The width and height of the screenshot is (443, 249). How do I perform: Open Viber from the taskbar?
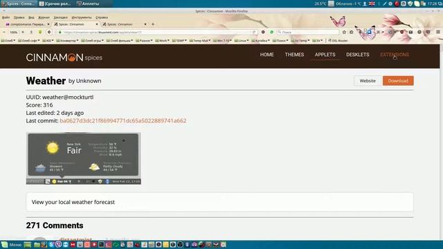pos(58,244)
